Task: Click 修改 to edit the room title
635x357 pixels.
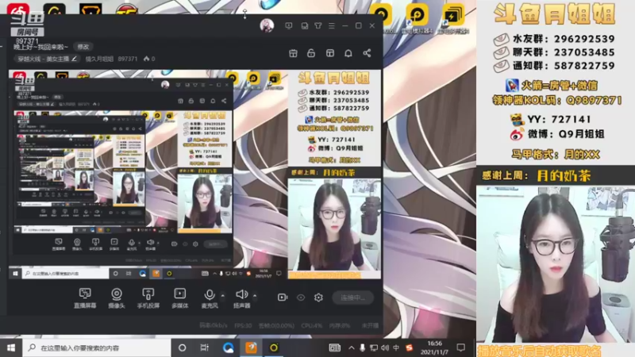Action: (83, 47)
